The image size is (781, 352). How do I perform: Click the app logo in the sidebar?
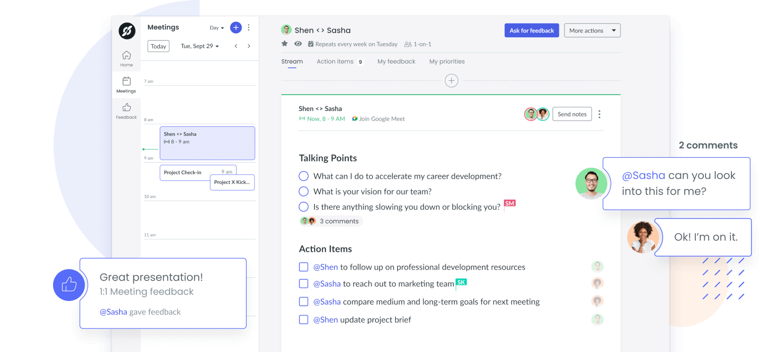point(127,31)
